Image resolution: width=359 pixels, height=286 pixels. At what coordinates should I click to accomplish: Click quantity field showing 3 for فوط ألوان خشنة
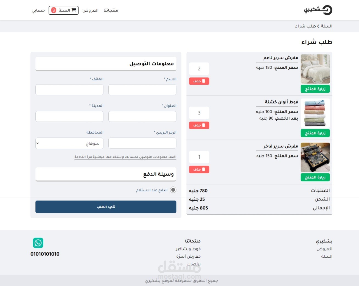[199, 113]
